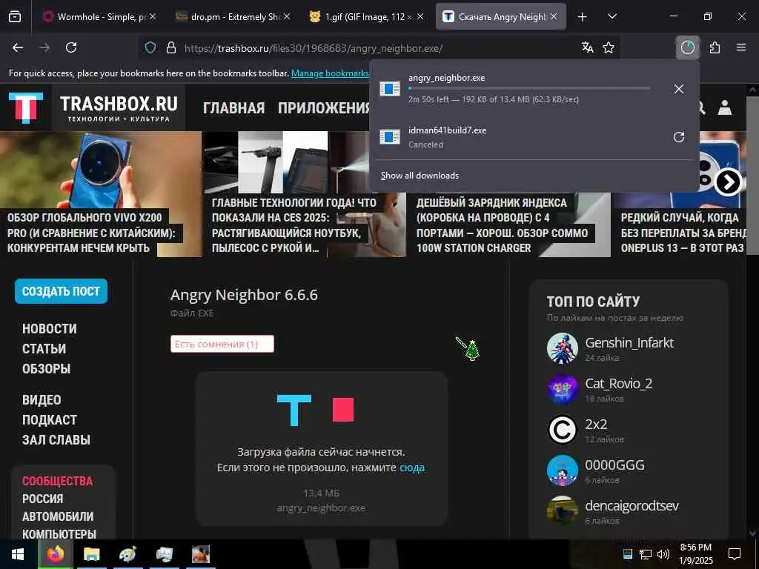Click Show all downloads
This screenshot has width=759, height=569.
(x=420, y=175)
